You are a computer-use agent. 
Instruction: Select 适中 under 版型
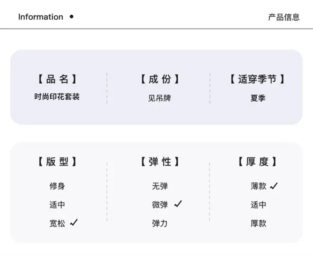coord(57,205)
